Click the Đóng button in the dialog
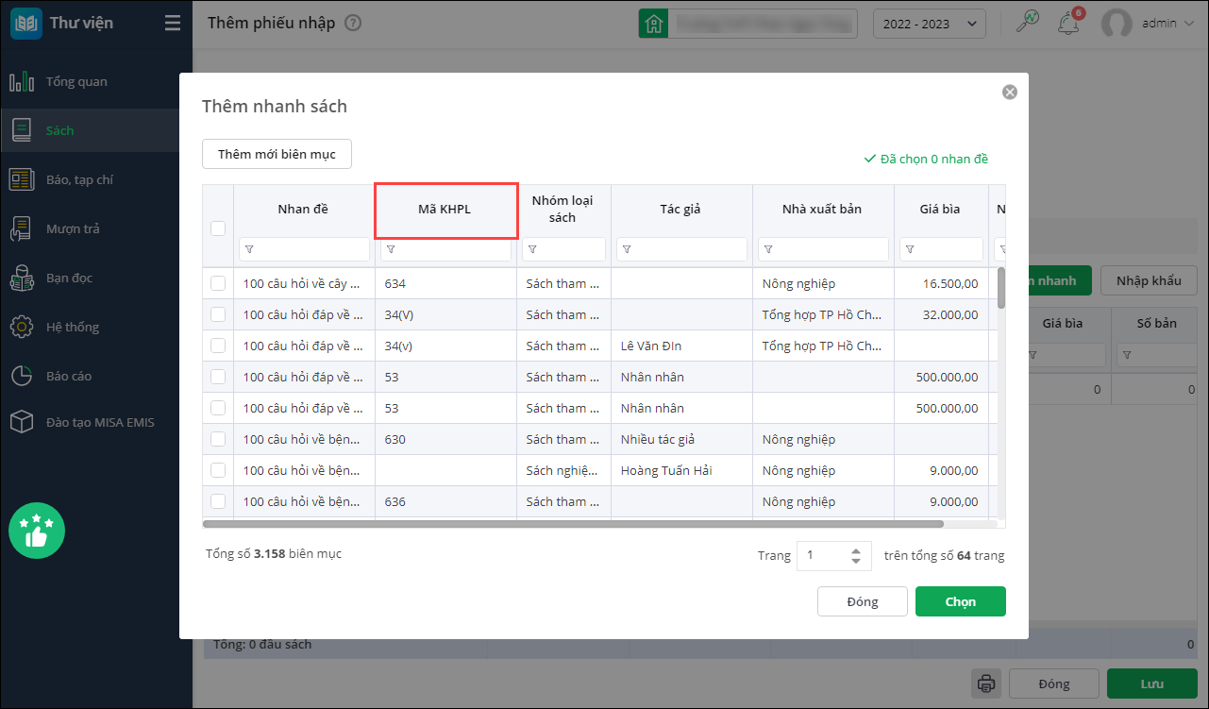This screenshot has width=1209, height=709. tap(863, 601)
